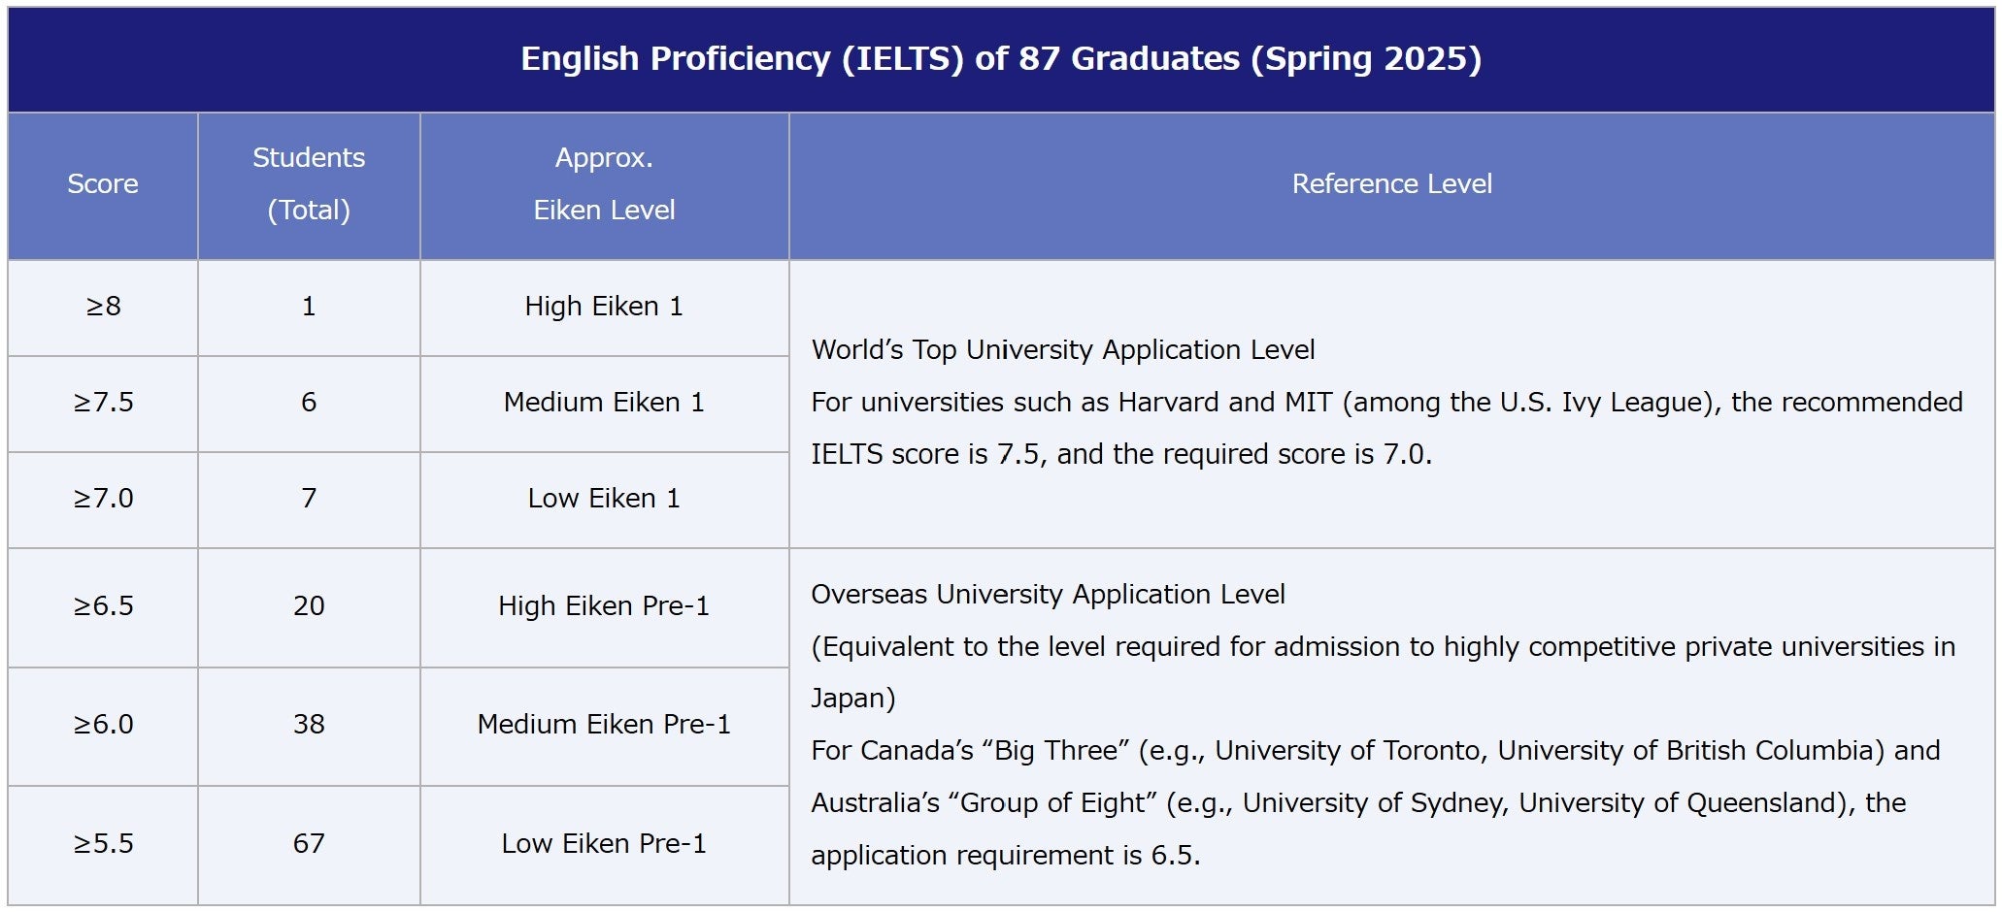Click the Medium Eiken 1 cell
Screen dimensions: 2002x912
click(604, 403)
